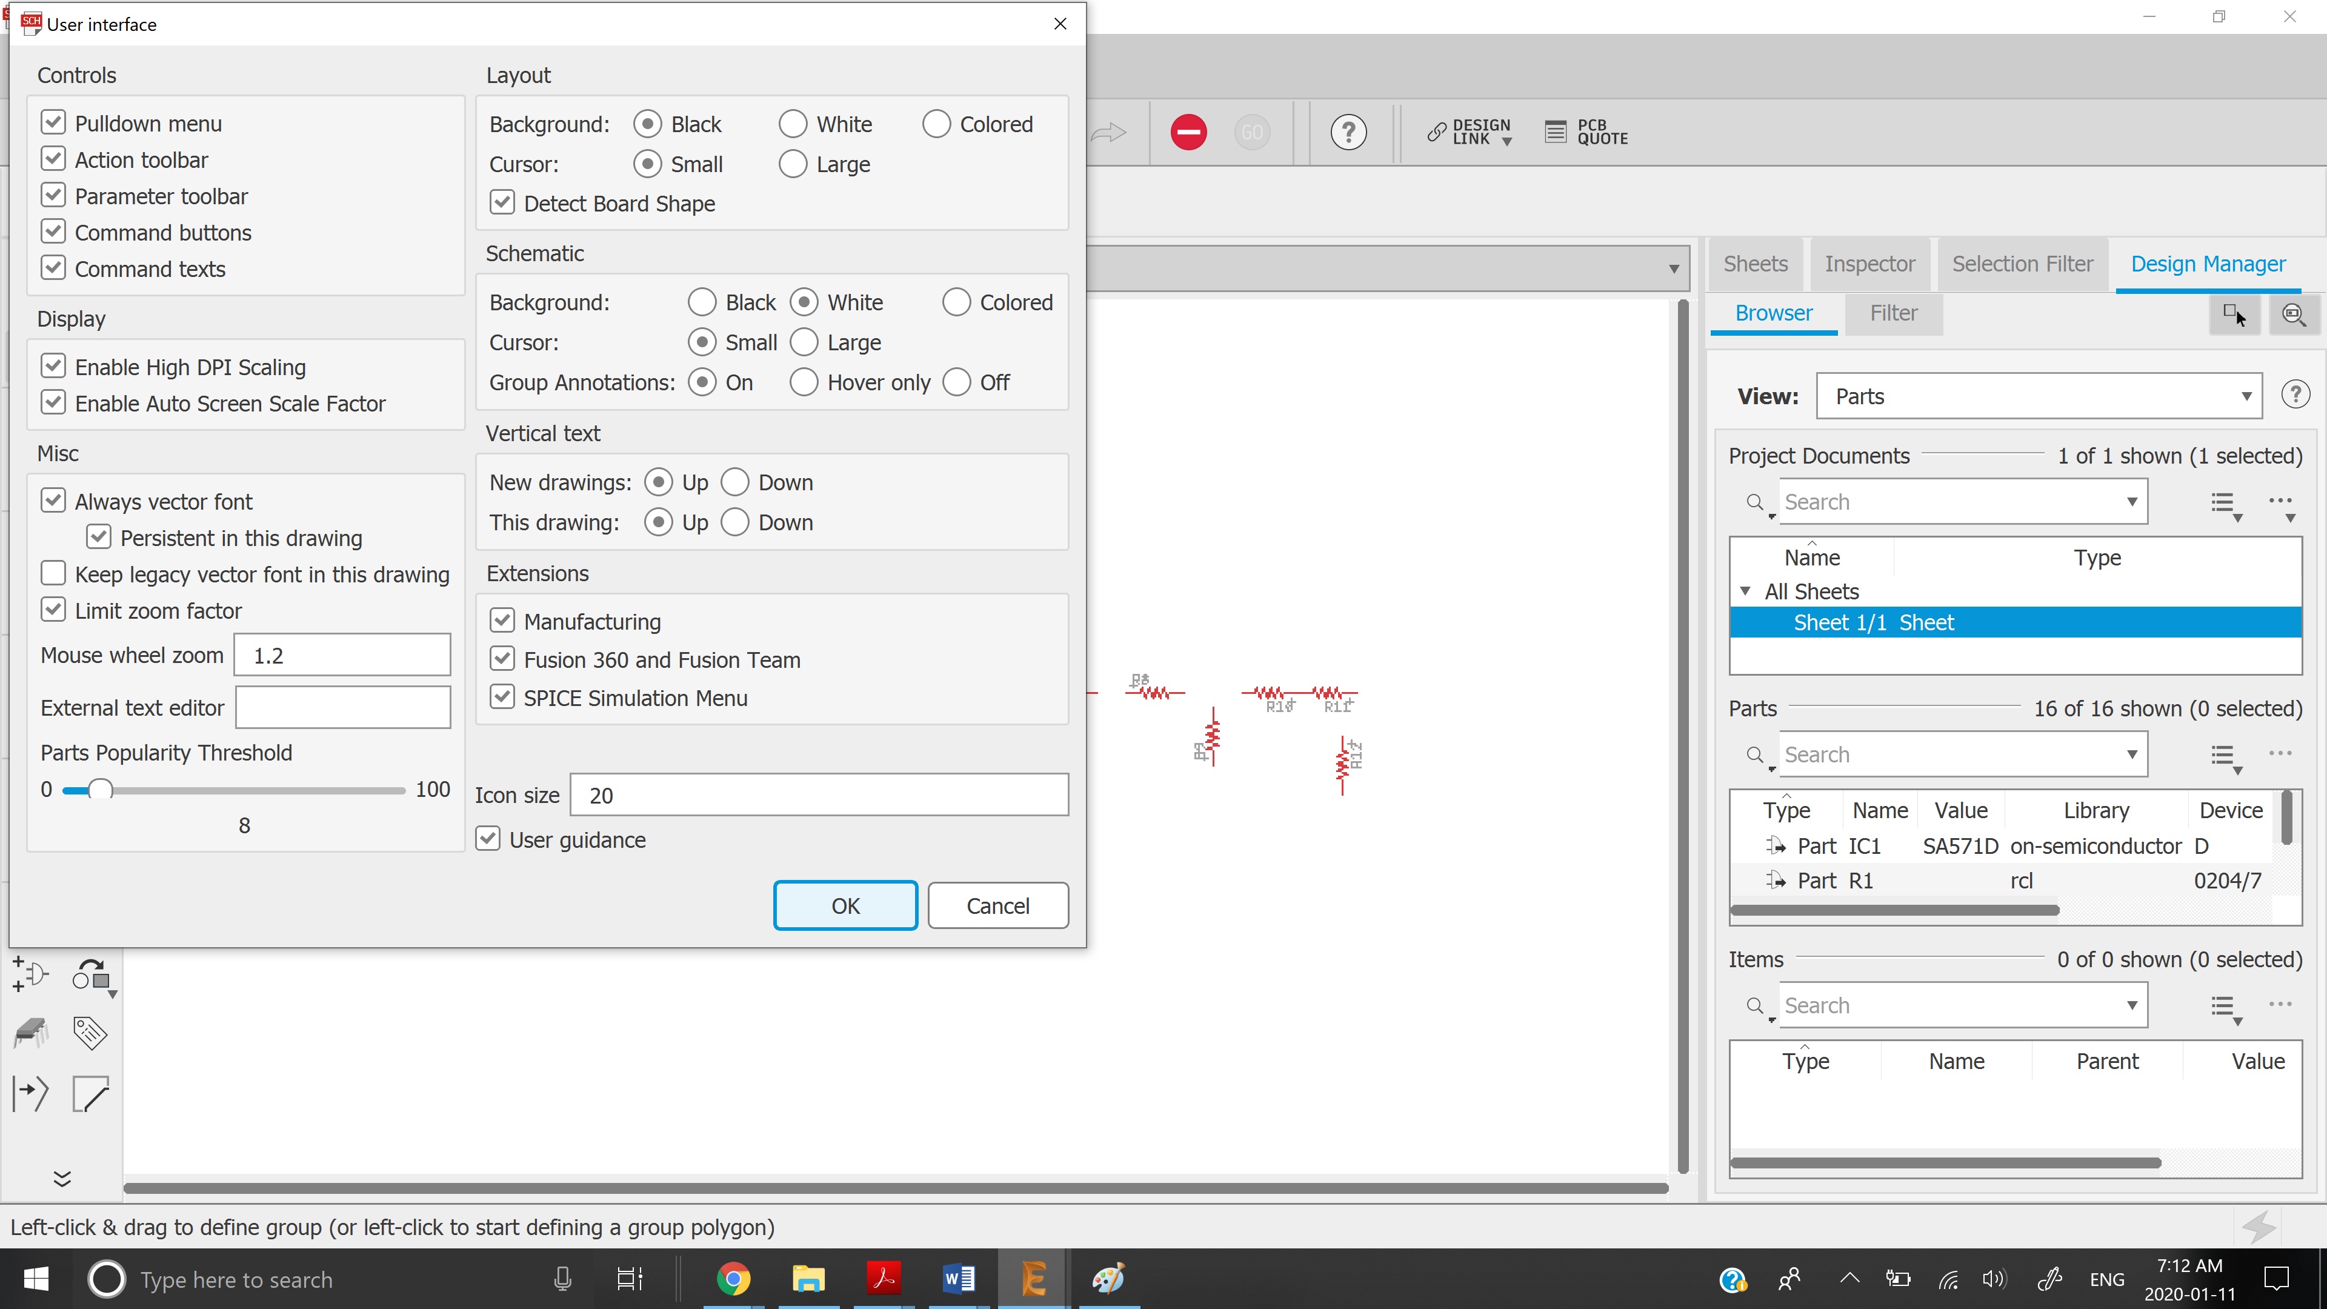Screen dimensions: 2327x1309
Task: Toggle Enable High DPI Scaling checkbox
Action: pos(53,366)
